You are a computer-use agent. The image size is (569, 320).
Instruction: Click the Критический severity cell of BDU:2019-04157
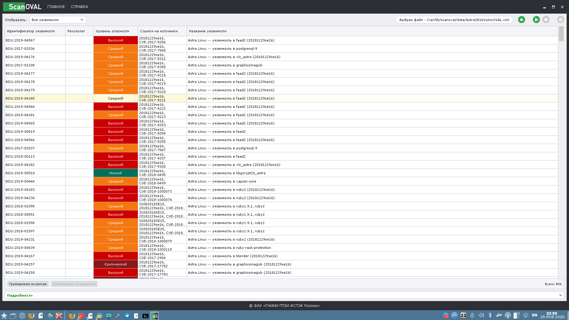(116, 264)
